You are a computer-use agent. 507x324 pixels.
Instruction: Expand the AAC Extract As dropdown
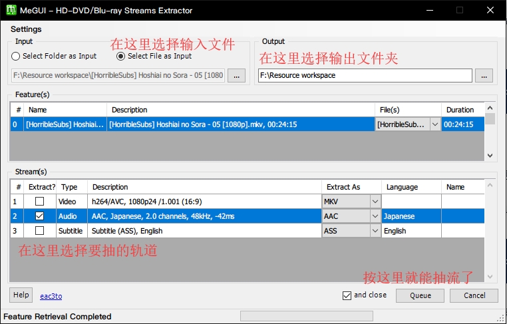click(x=375, y=216)
